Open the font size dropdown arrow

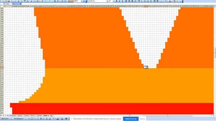tap(113, 1)
